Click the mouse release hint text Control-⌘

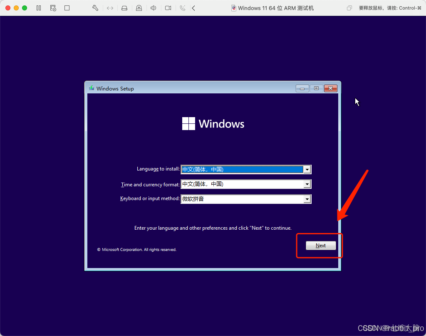[x=390, y=8]
